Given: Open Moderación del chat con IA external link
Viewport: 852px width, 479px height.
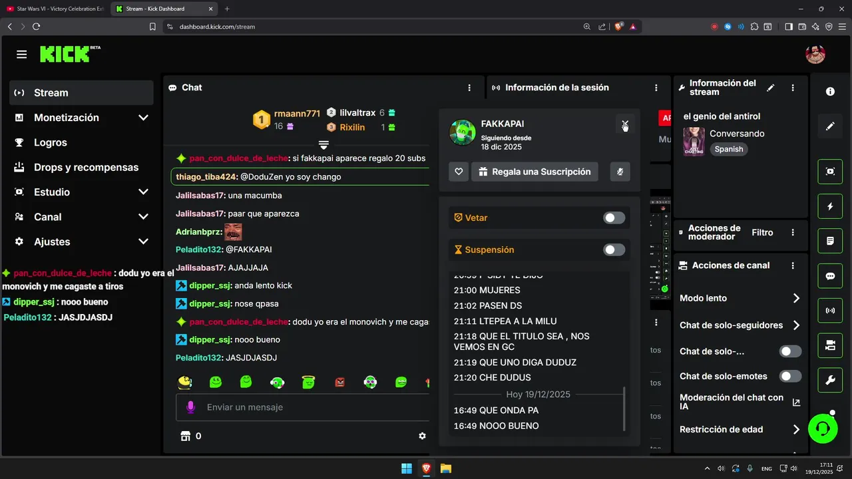Looking at the screenshot, I should pos(796,402).
